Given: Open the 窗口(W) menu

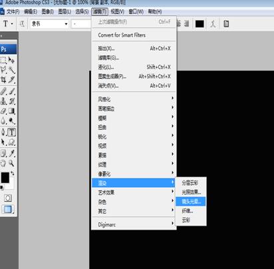Looking at the screenshot, I should coord(136,11).
